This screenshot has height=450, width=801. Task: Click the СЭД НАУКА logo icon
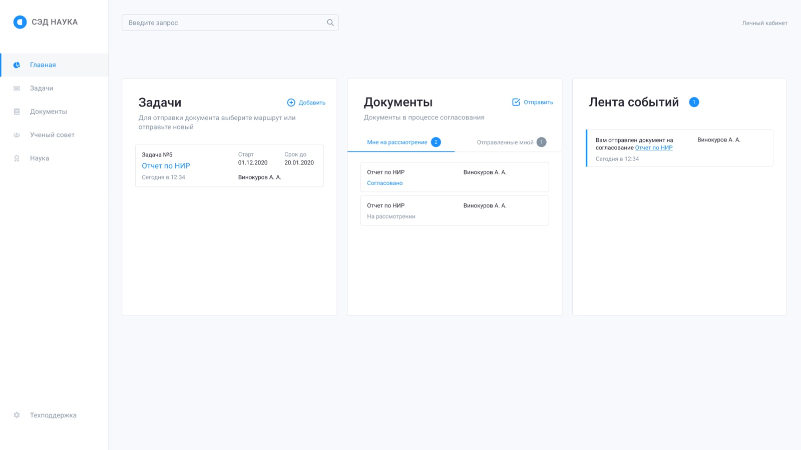coord(20,22)
